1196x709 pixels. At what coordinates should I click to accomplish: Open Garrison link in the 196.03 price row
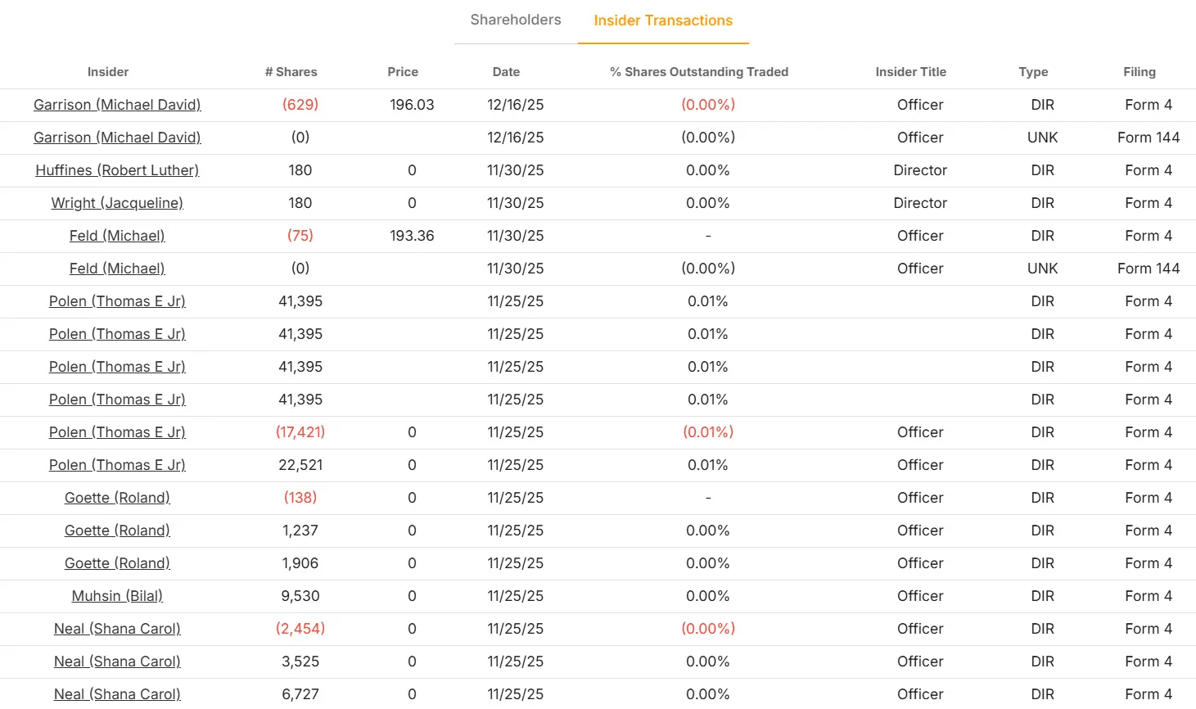pos(117,105)
